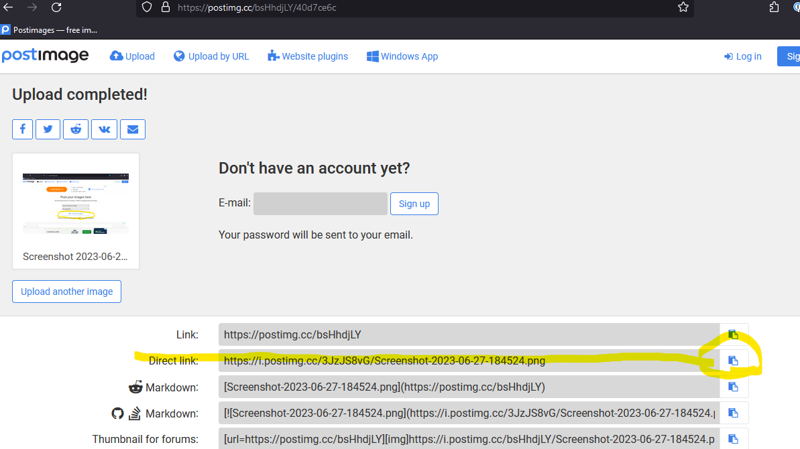
Task: Copy the Link field with its copy icon
Action: click(x=733, y=334)
